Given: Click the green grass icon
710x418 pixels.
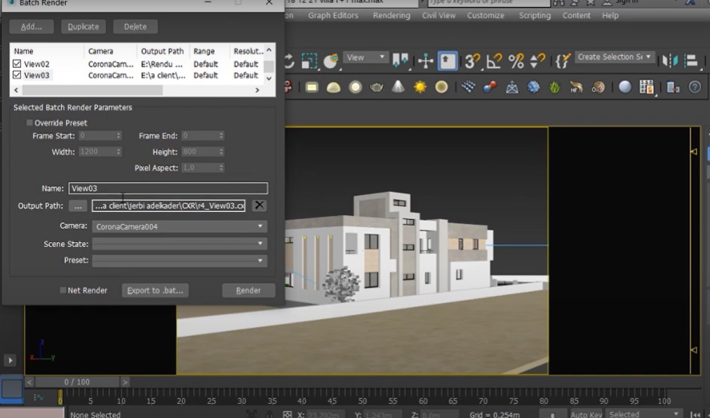Looking at the screenshot, I should [x=555, y=87].
